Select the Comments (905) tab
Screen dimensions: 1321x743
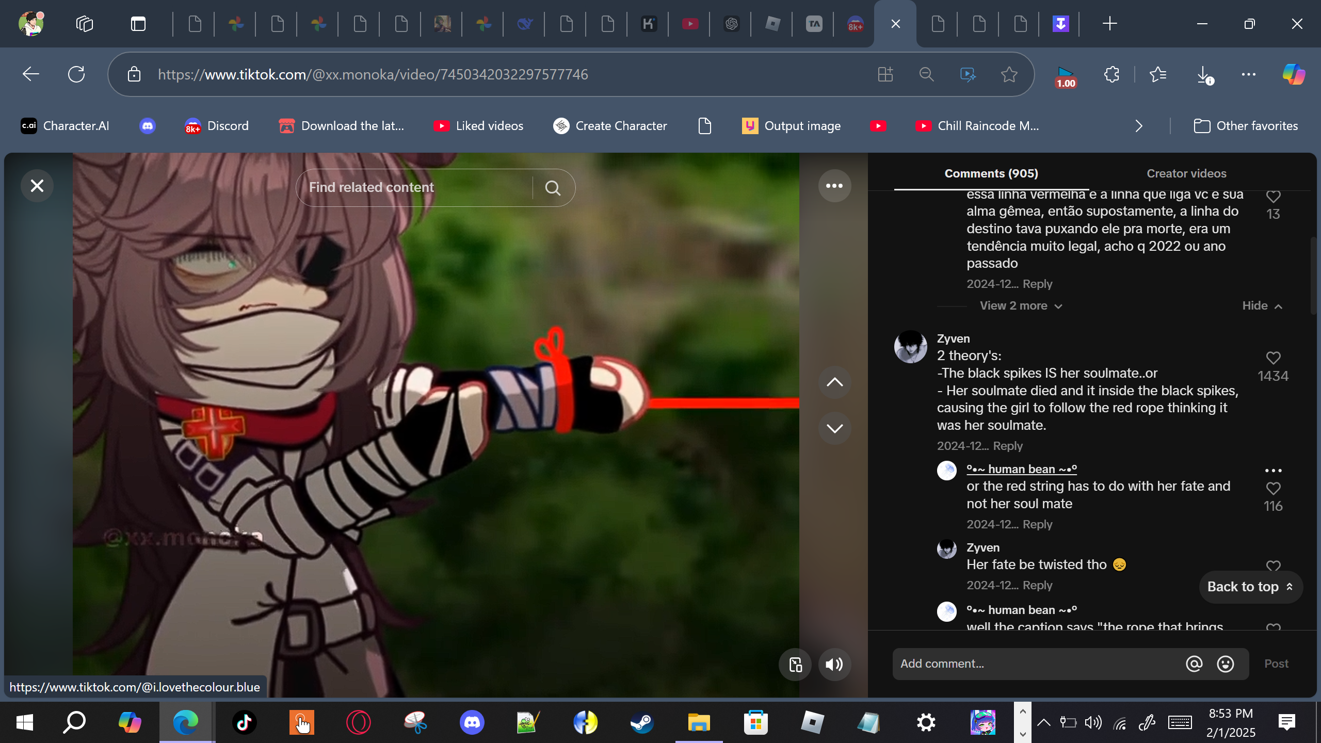coord(991,173)
